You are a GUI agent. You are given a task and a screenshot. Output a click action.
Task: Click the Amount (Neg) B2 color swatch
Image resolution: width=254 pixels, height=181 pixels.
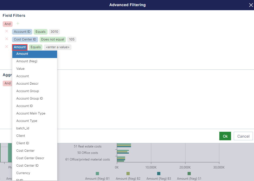coord(128,173)
